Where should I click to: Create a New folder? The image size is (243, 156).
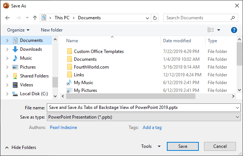52,30
